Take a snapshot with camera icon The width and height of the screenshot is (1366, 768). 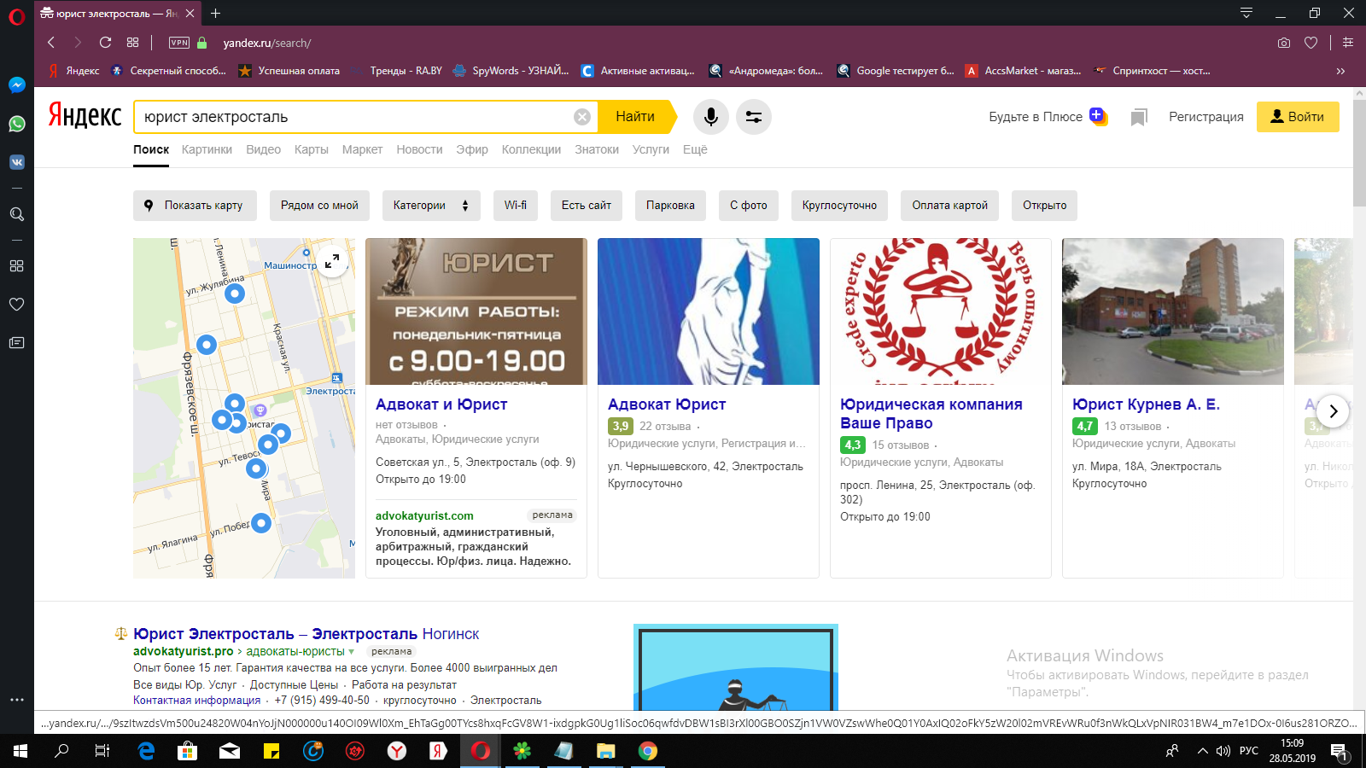(x=1284, y=43)
